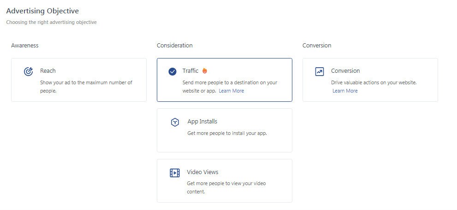Open Learn More link under Traffic
This screenshot has width=457, height=210.
pos(231,91)
